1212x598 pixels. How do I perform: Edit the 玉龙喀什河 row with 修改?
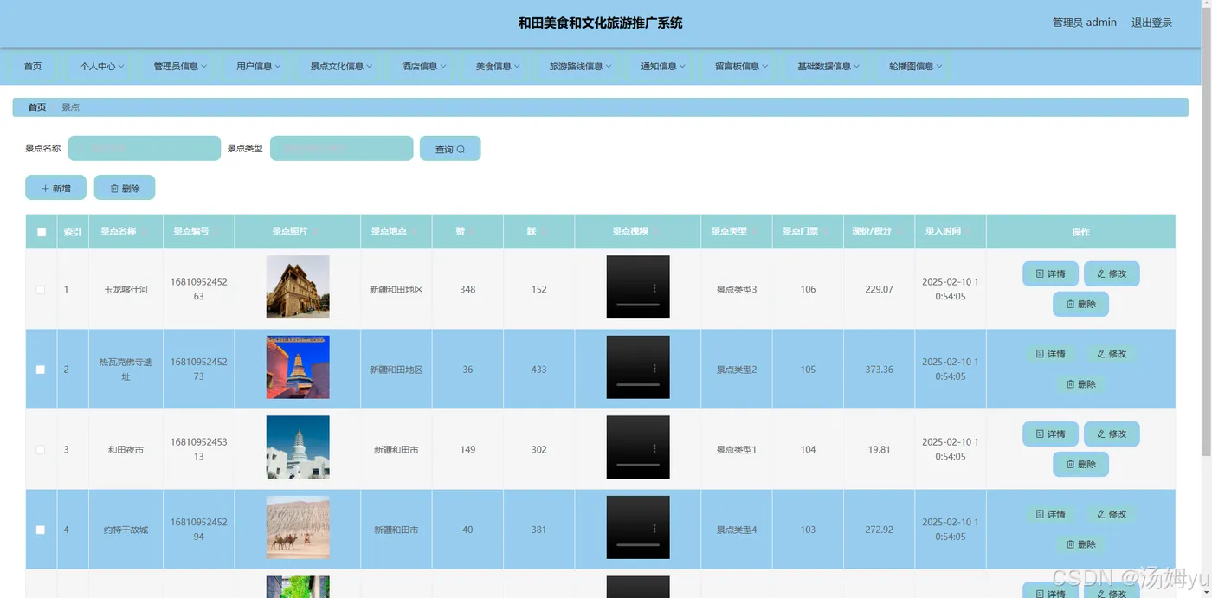(1112, 273)
